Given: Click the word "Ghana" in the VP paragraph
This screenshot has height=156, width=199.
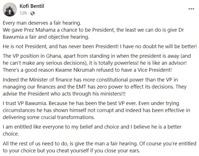Looking at the screenshot, I should coord(54,56).
